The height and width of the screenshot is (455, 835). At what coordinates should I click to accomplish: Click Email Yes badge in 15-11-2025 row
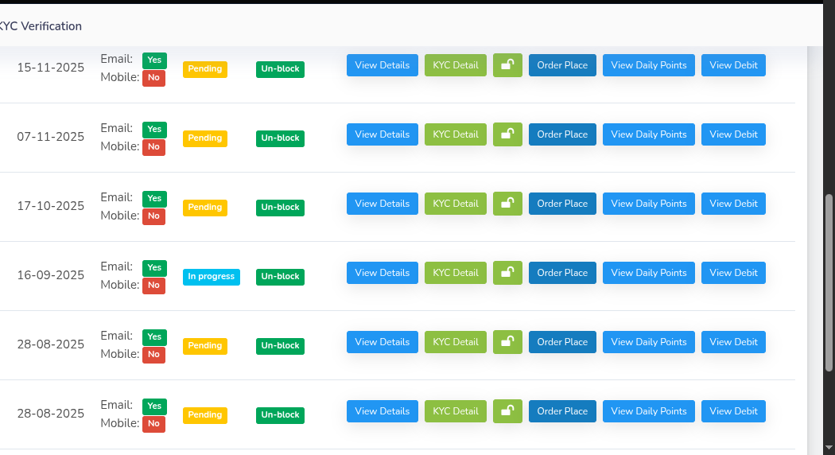click(x=154, y=60)
